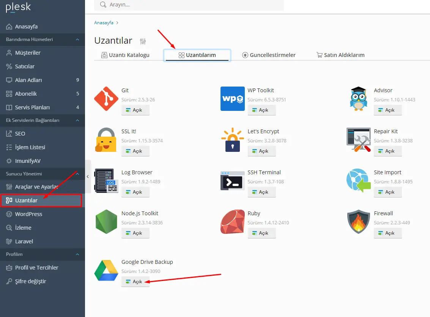Collapse the Ek Servislerin Bağlantıları section
The image size is (430, 317).
coord(77,120)
